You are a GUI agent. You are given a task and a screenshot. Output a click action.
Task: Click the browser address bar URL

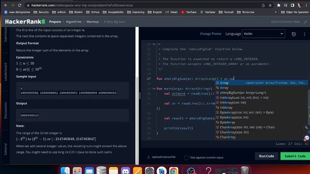click(82, 5)
